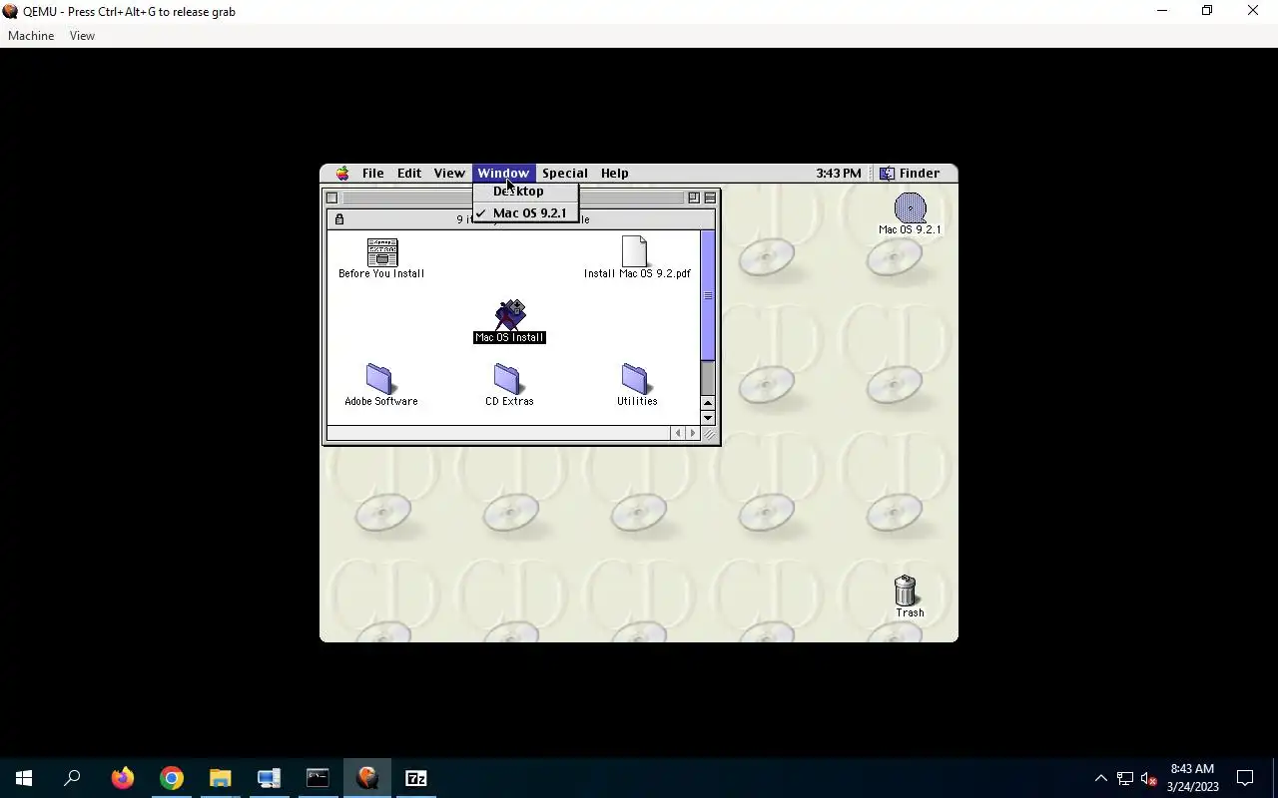
Task: Select the Mac OS 9.2.1 CD desktop icon
Action: click(910, 207)
